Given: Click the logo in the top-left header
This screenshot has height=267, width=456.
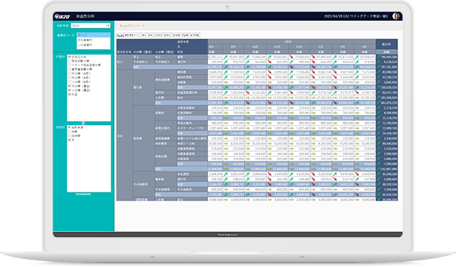Looking at the screenshot, I should click(62, 16).
